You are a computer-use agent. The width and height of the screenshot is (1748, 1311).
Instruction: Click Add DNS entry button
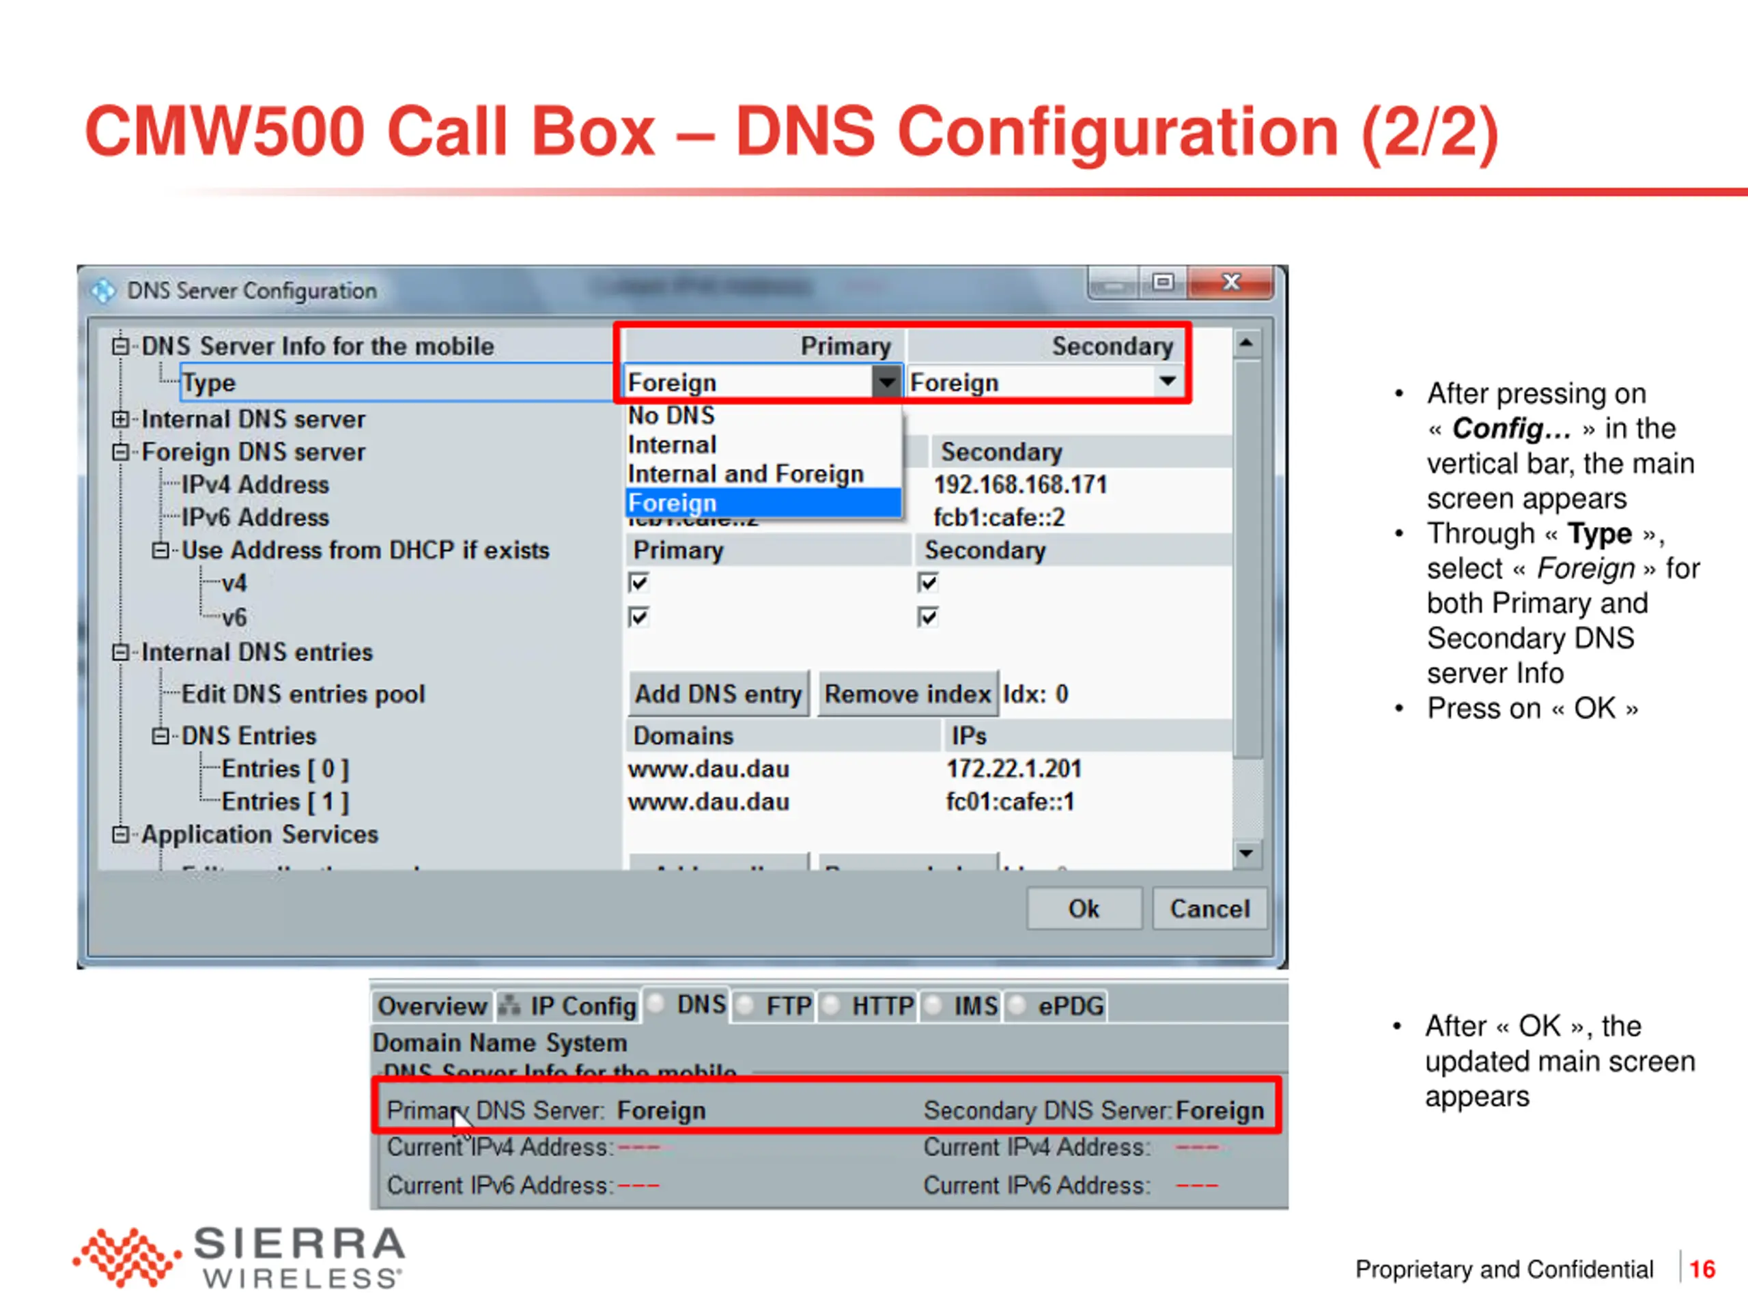(718, 694)
